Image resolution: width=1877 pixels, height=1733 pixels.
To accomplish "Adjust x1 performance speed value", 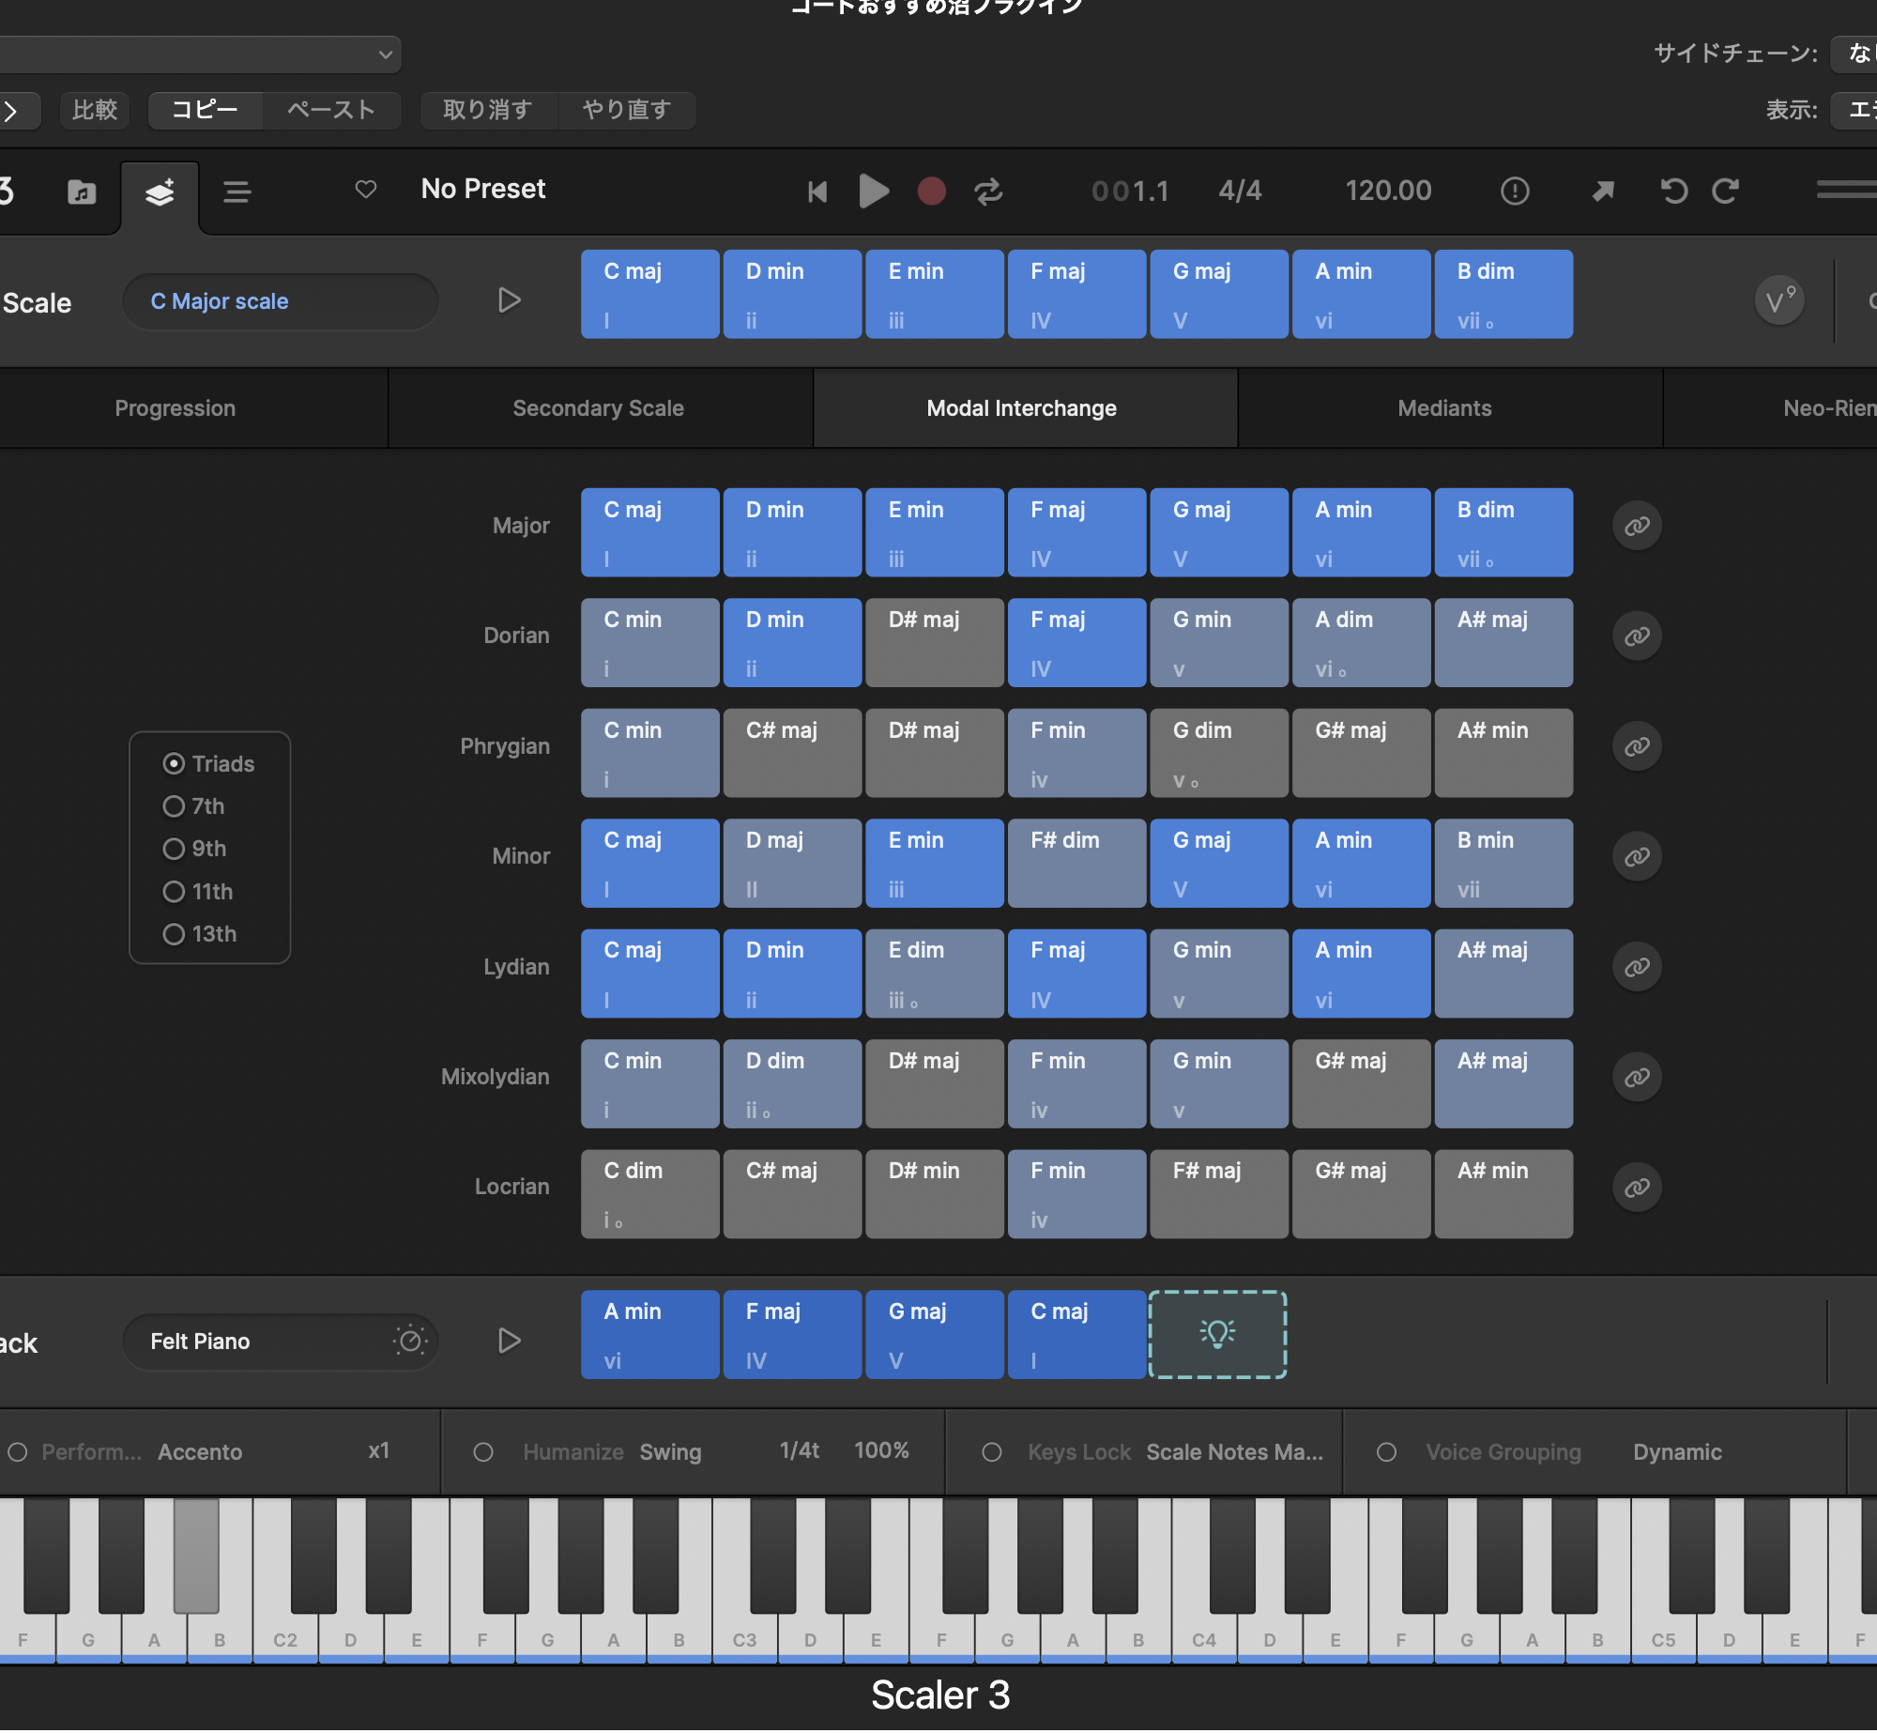I will click(378, 1450).
